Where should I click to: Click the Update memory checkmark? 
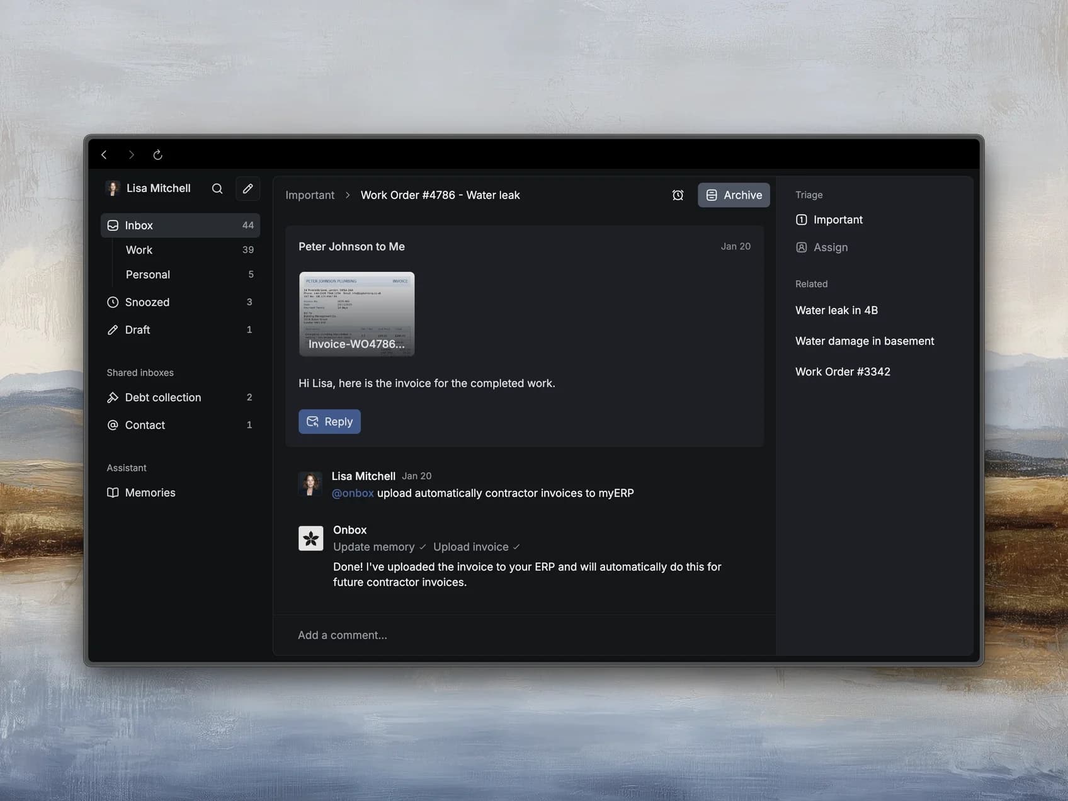pos(423,547)
